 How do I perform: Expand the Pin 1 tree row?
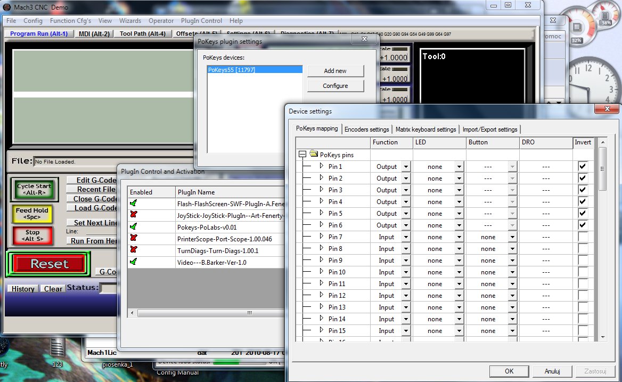321,166
